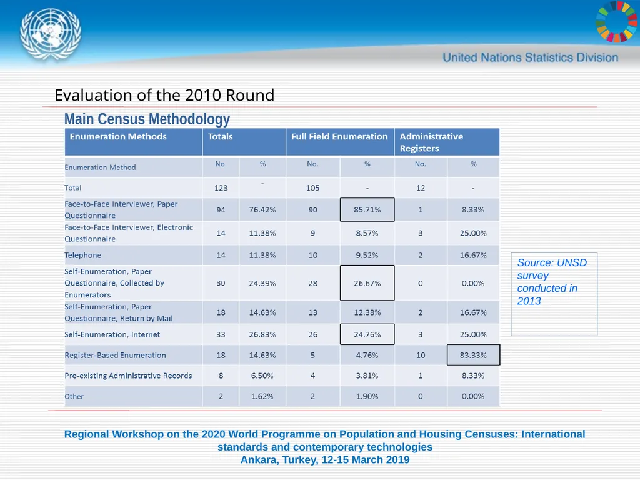
Task: Select the boxed '85.71%' cell
Action: point(367,210)
